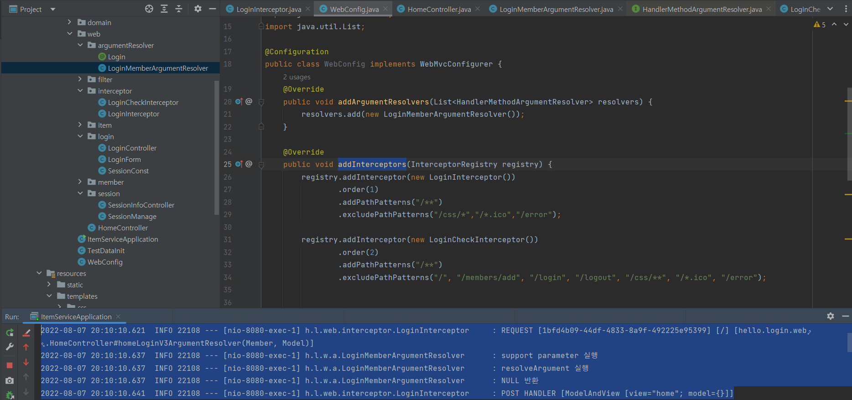Image resolution: width=852 pixels, height=400 pixels.
Task: Click the 2 usages inlay hint
Action: pos(296,77)
